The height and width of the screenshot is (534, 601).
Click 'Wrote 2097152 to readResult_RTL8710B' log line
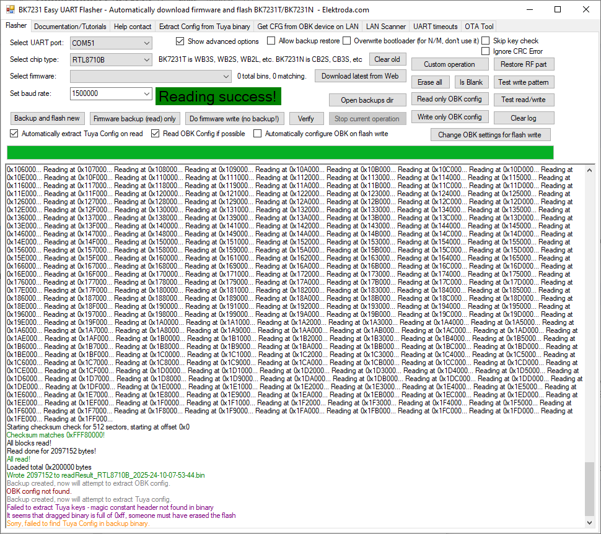click(x=106, y=475)
